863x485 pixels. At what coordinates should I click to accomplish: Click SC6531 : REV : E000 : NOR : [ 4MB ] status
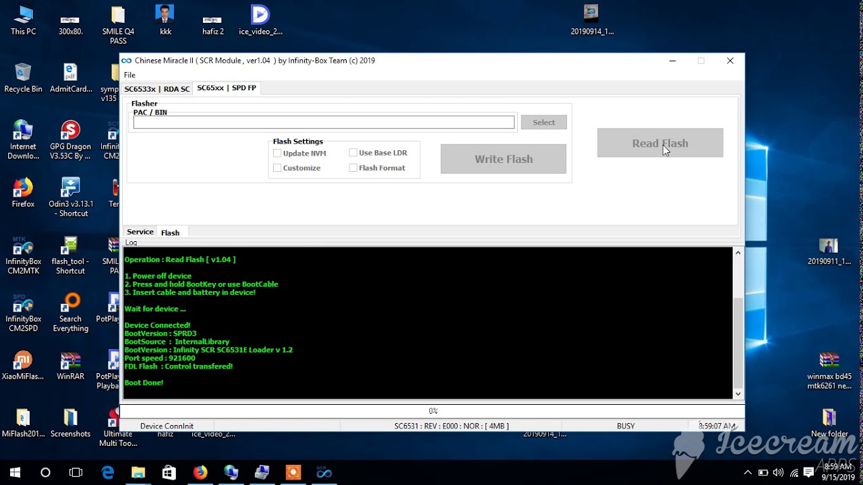451,426
